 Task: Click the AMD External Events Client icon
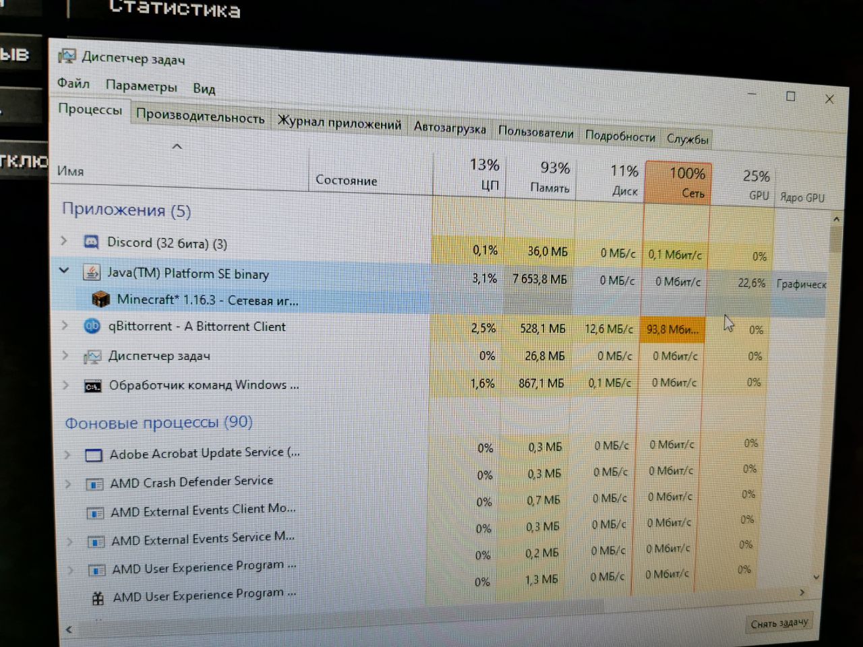(x=95, y=513)
